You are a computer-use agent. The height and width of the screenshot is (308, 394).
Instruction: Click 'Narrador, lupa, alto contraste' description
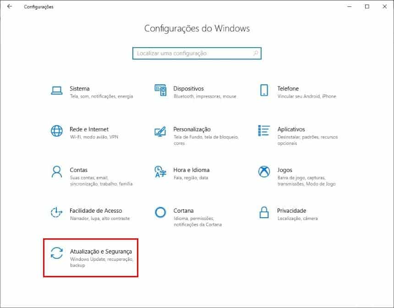point(100,219)
